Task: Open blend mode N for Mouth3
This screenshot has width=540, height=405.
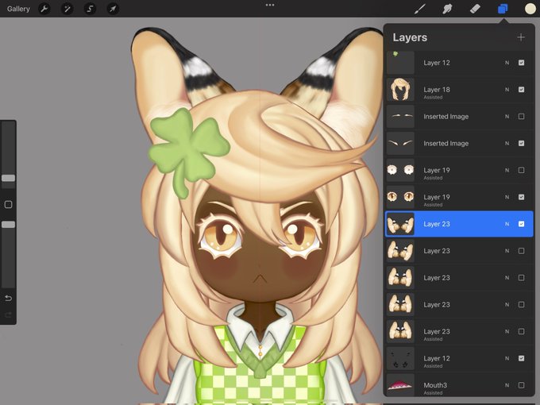Action: pos(507,385)
